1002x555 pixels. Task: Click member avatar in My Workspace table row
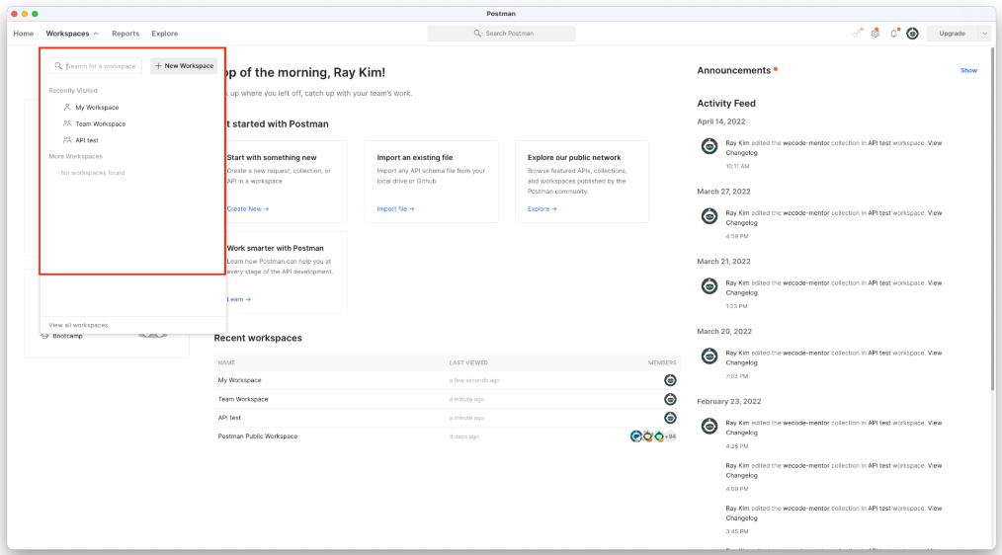tap(670, 380)
